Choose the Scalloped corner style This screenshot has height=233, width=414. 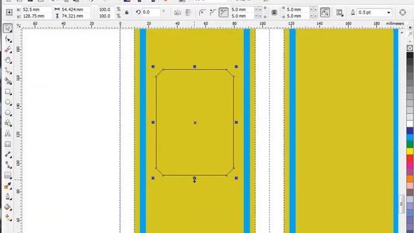tap(213, 12)
